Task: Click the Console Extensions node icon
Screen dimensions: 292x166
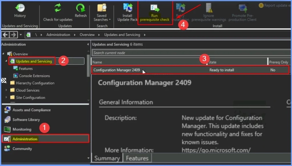Action: [x=15, y=76]
